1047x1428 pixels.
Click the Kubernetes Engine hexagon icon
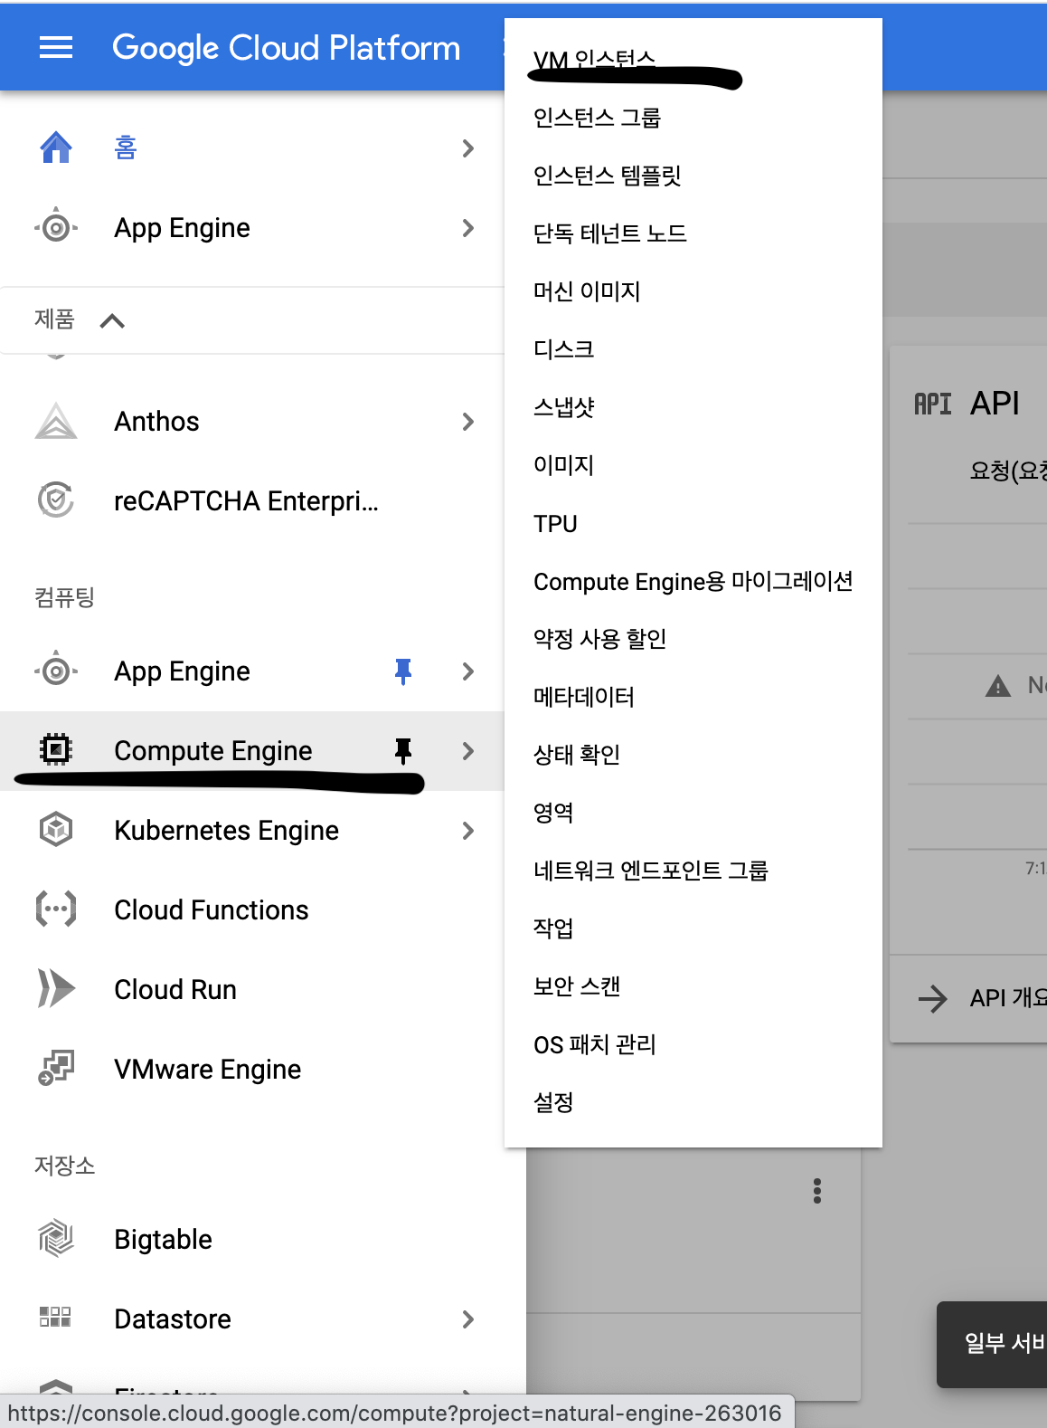[56, 830]
